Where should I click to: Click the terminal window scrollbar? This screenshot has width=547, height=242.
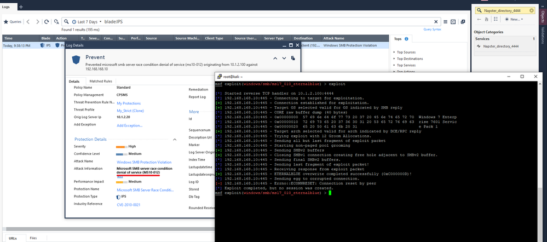[540, 161]
